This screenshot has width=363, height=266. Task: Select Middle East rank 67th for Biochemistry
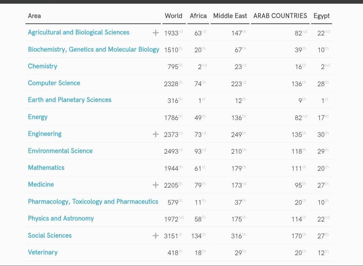coord(241,50)
